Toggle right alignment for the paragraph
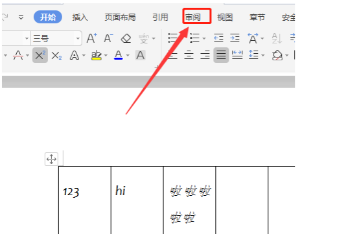This screenshot has height=236, width=359. pyautogui.click(x=205, y=55)
